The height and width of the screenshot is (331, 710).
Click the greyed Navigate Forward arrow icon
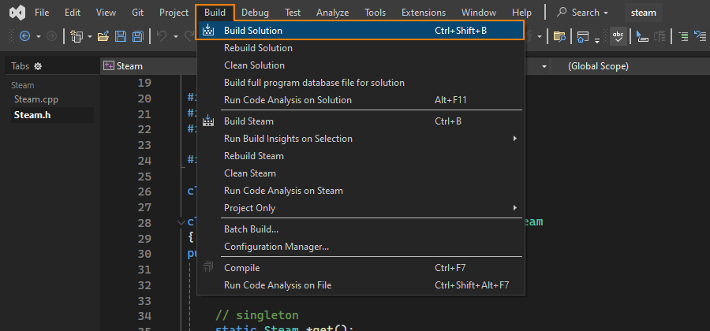click(51, 35)
